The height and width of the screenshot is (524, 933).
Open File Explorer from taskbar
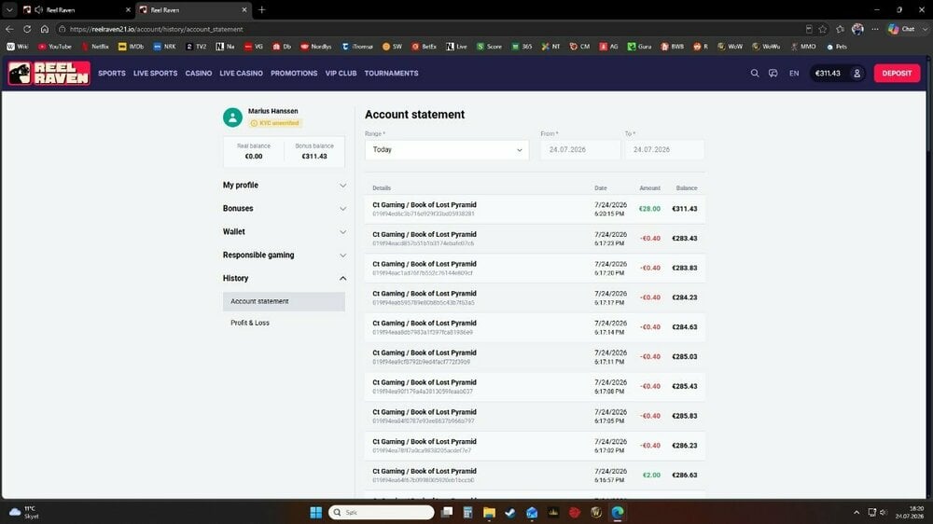[x=489, y=512]
